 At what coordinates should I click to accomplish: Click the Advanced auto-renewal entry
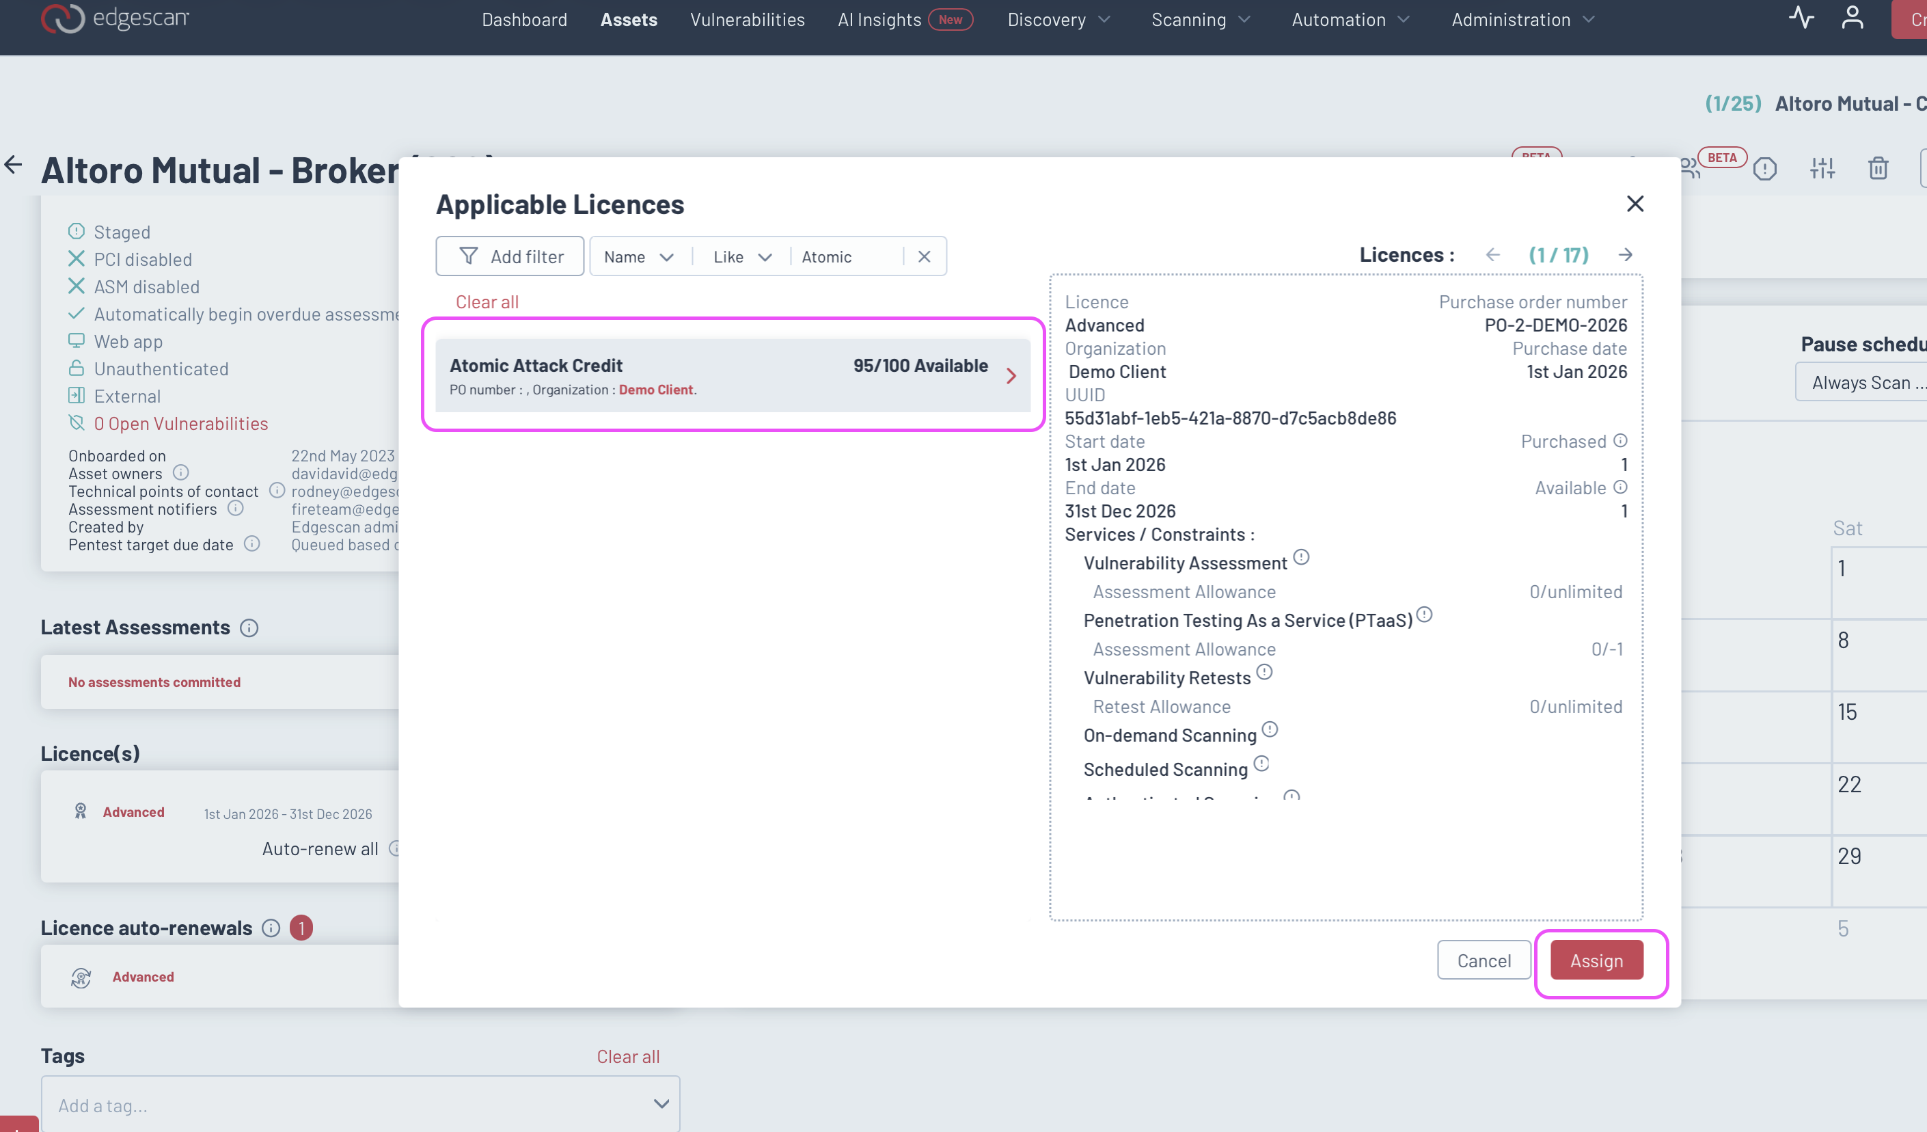pos(143,977)
